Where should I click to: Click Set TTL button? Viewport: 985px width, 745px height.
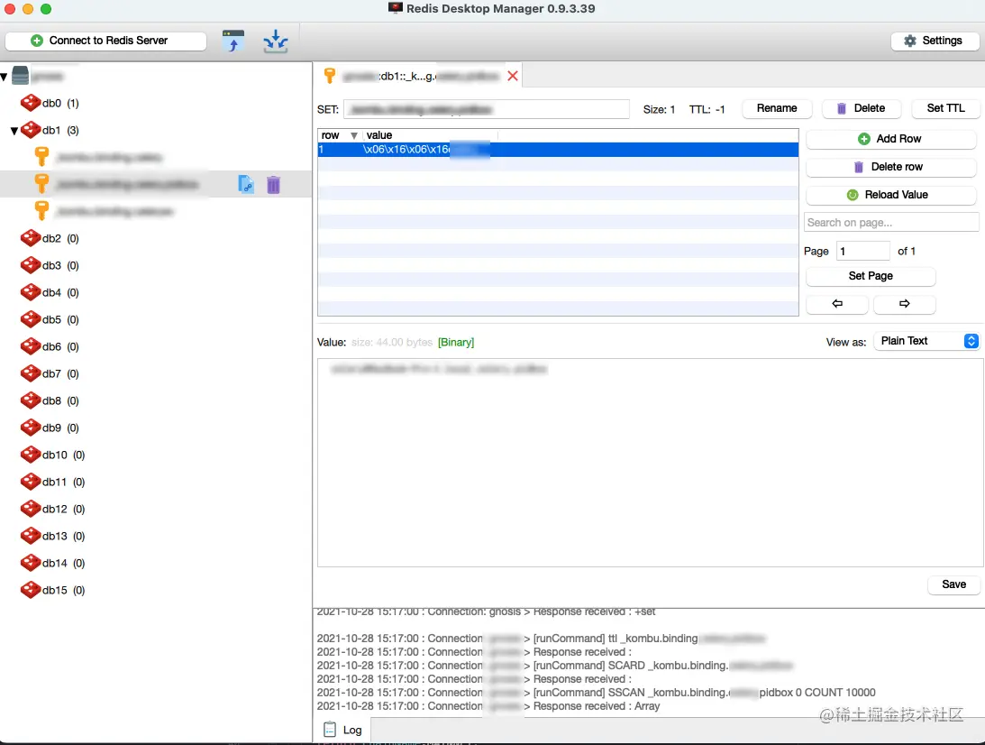944,108
